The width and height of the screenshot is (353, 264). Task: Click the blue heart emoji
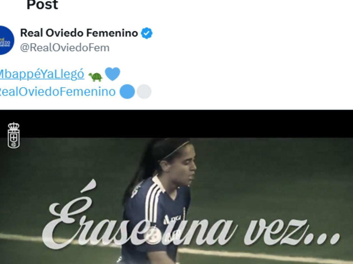(x=112, y=74)
